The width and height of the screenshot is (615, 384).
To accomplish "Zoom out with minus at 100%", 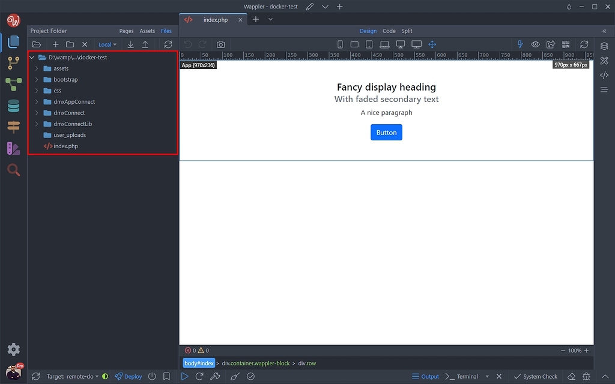I will pos(563,350).
